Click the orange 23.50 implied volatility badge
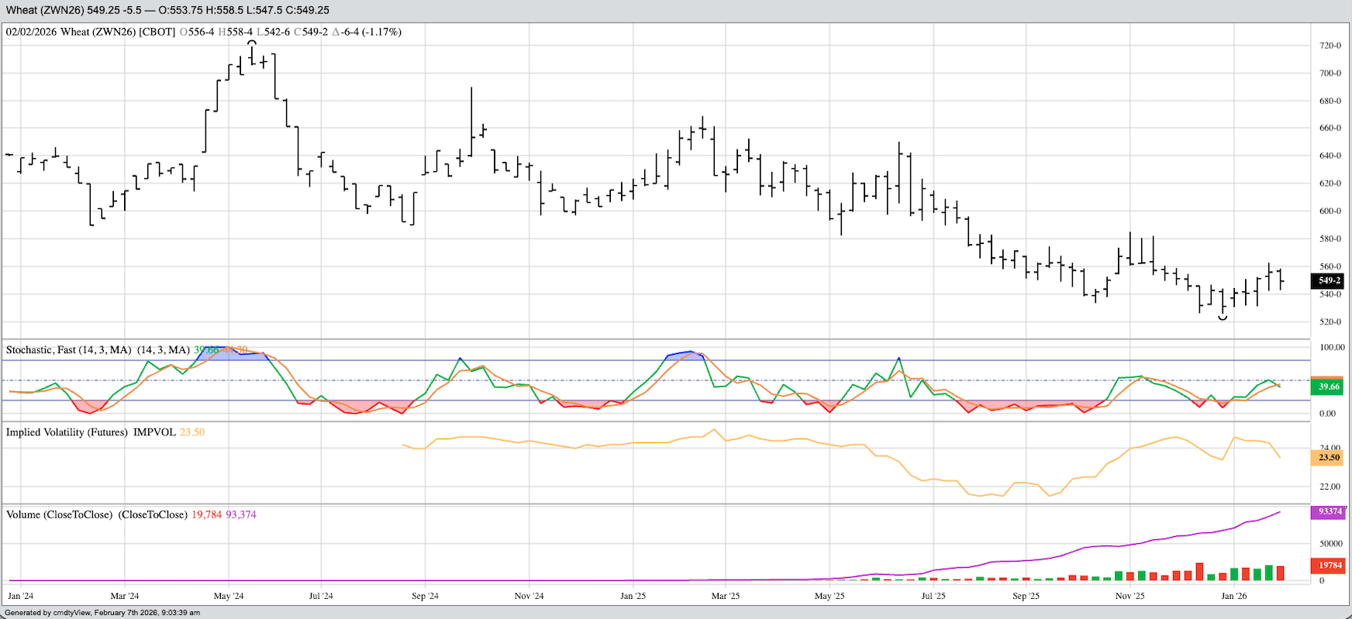Viewport: 1352px width, 619px height. click(x=1329, y=457)
